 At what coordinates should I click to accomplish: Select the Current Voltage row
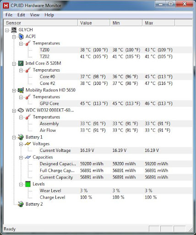[x=115, y=151]
